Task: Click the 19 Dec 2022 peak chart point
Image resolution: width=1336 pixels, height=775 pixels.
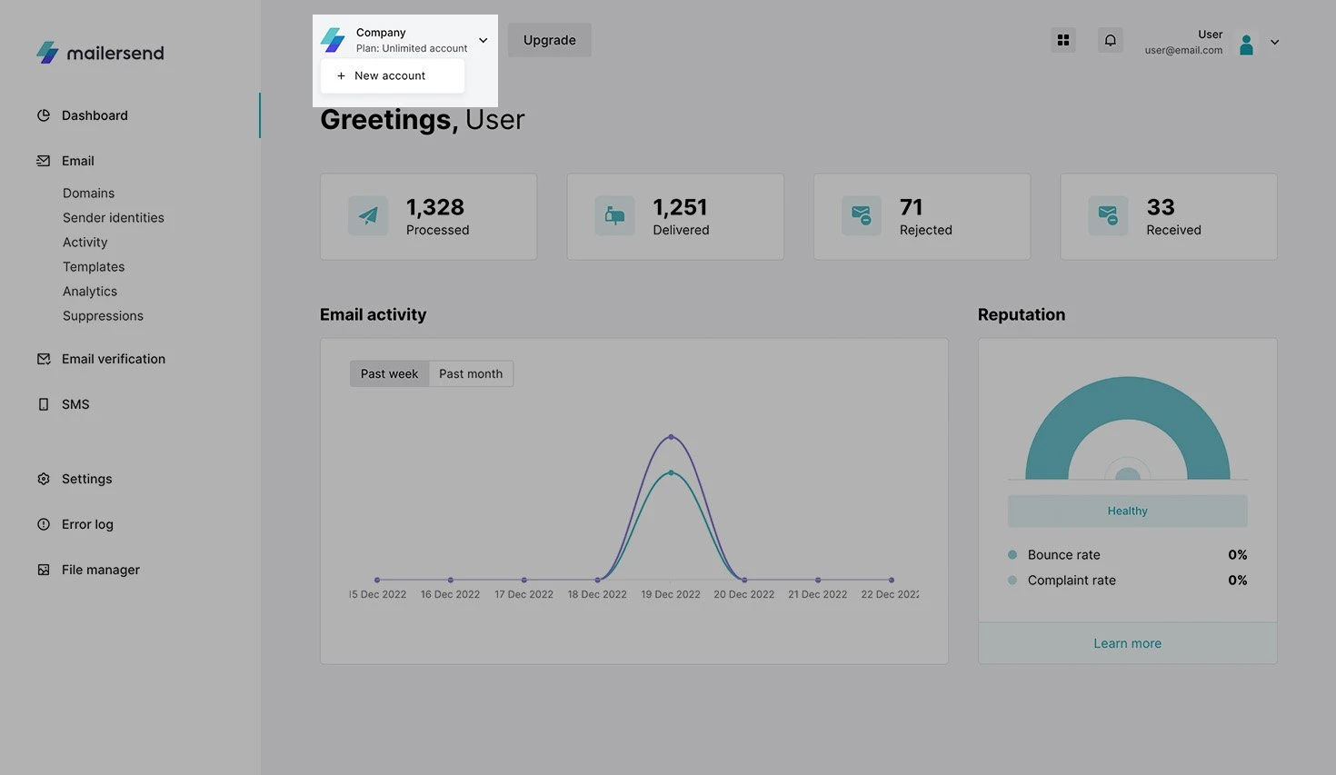Action: pyautogui.click(x=671, y=437)
